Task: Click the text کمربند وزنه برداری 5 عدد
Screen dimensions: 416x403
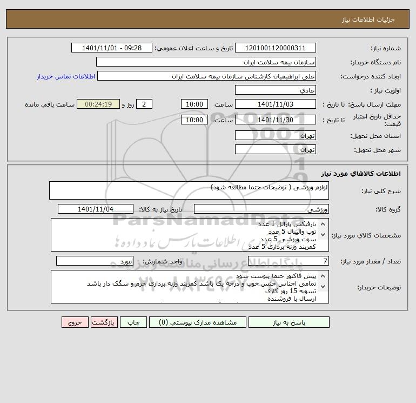Action: (x=282, y=247)
